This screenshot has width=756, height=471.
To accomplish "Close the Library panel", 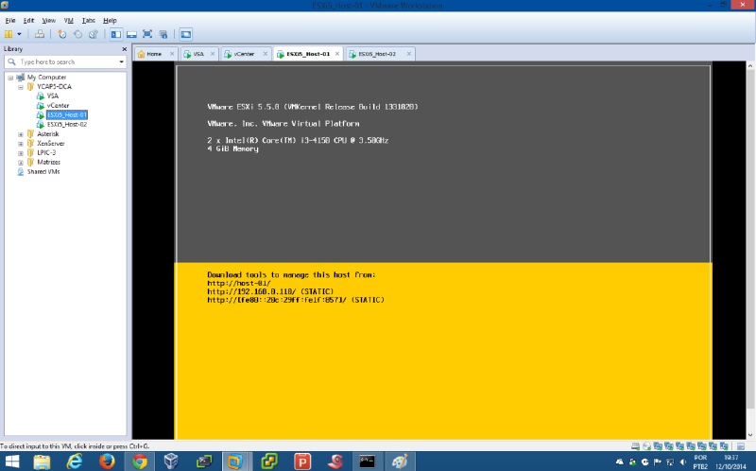I will pyautogui.click(x=123, y=48).
